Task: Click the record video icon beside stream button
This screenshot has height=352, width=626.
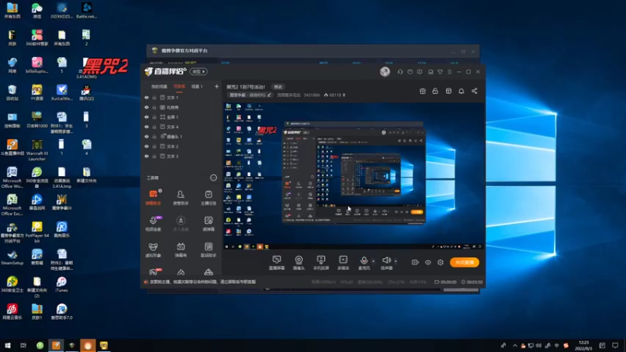Action: [416, 262]
